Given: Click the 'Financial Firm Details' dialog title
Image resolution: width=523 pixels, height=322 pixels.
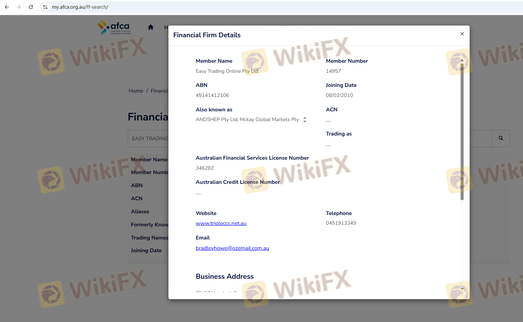Looking at the screenshot, I should [x=207, y=35].
